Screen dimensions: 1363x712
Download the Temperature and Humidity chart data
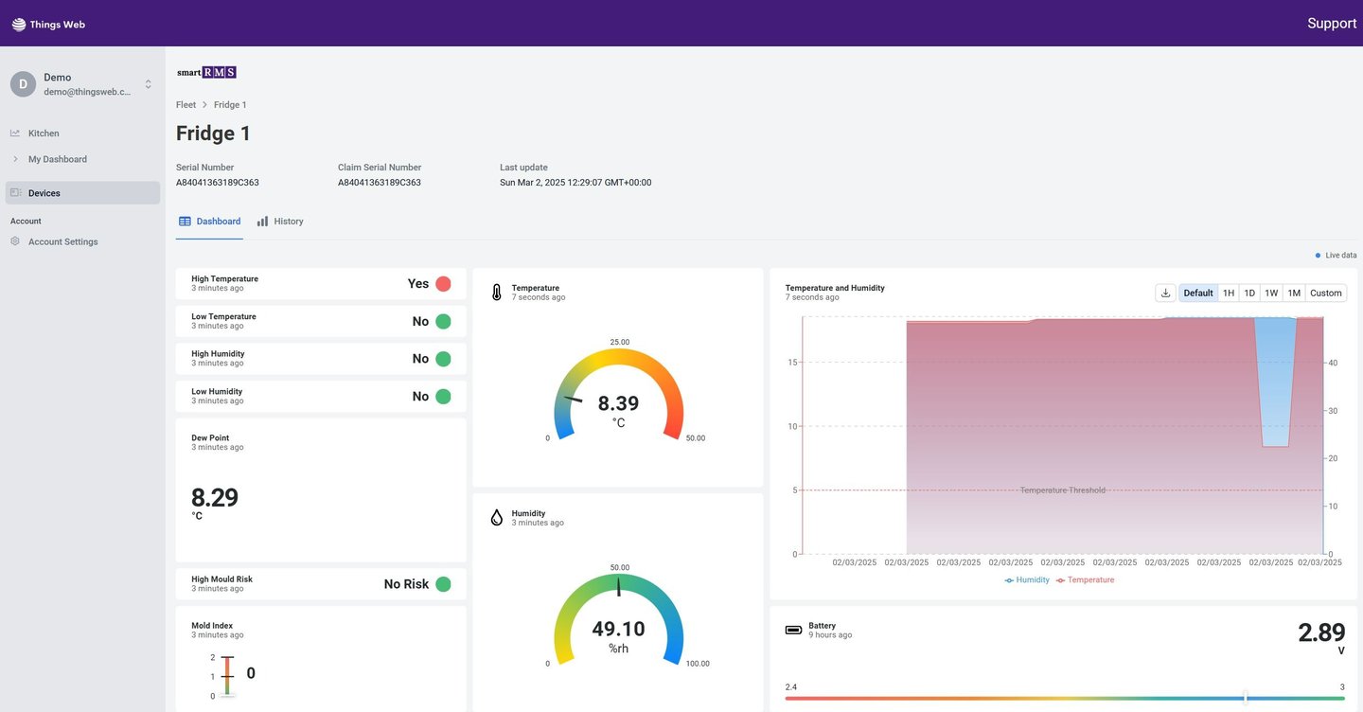point(1166,294)
